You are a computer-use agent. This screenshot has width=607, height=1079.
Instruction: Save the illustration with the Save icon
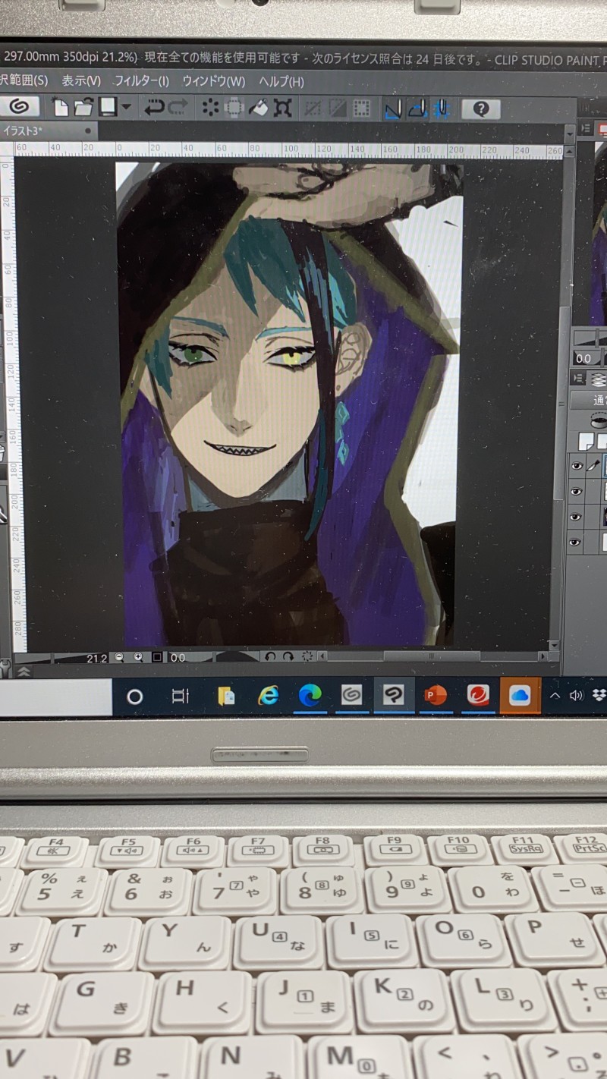click(109, 108)
